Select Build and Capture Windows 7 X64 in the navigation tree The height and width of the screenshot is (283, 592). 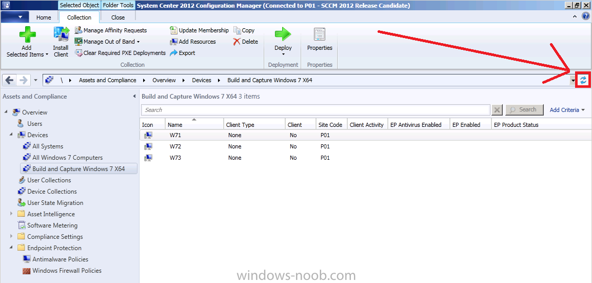(78, 169)
